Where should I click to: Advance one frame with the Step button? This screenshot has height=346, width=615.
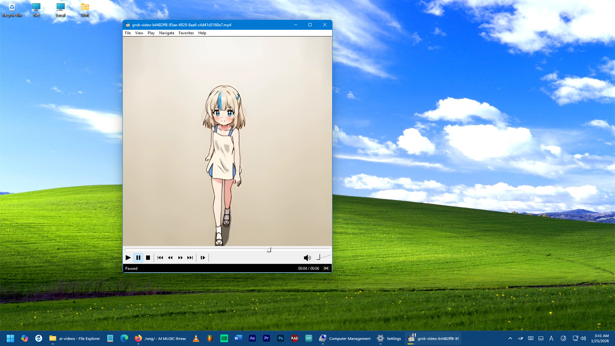click(203, 258)
